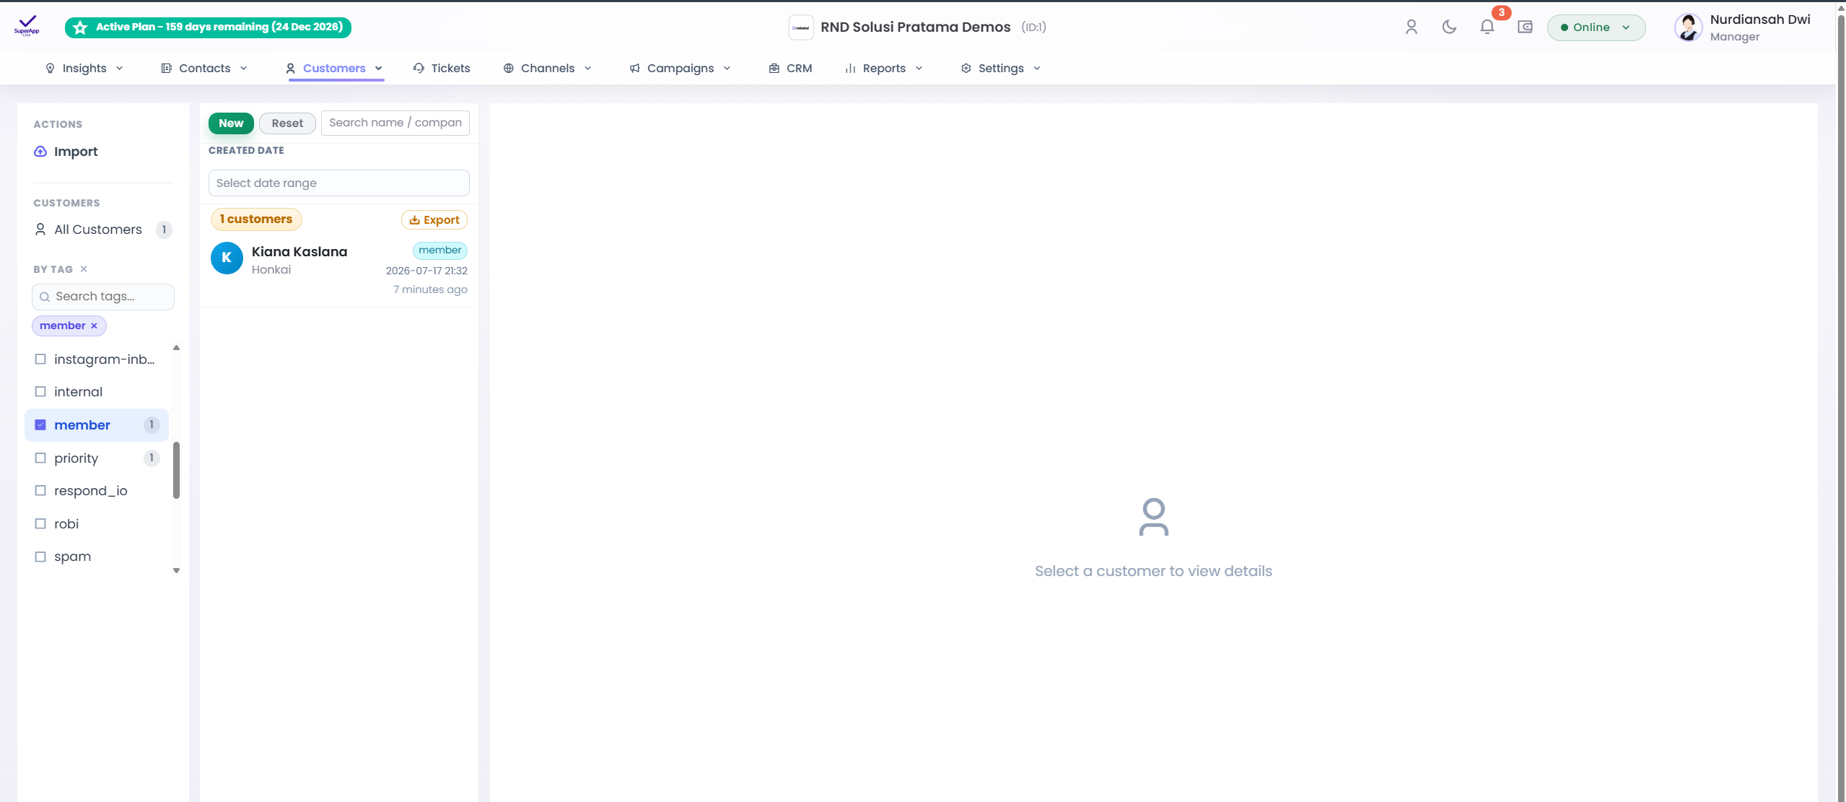Open the Online status dropdown

point(1596,27)
